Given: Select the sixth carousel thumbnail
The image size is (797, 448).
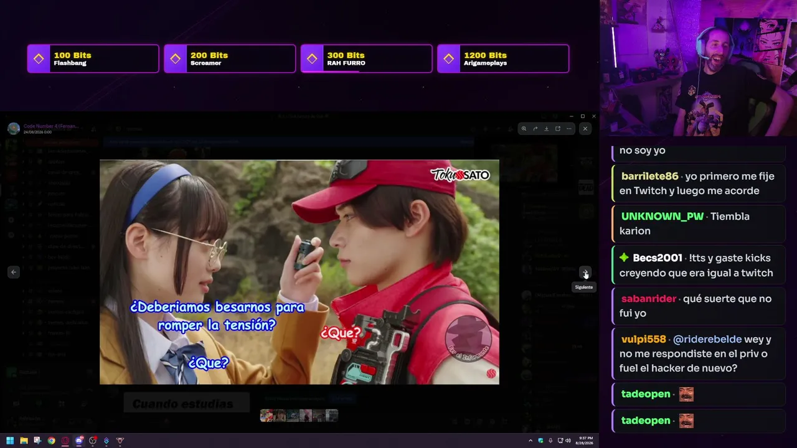Looking at the screenshot, I should click(332, 416).
